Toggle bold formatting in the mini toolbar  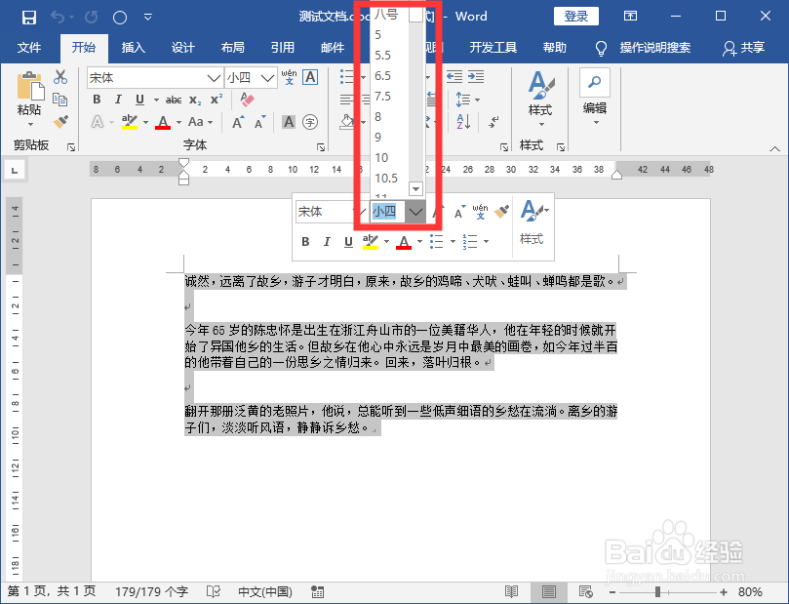pyautogui.click(x=306, y=241)
